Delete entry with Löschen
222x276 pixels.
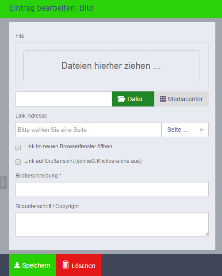click(x=78, y=265)
